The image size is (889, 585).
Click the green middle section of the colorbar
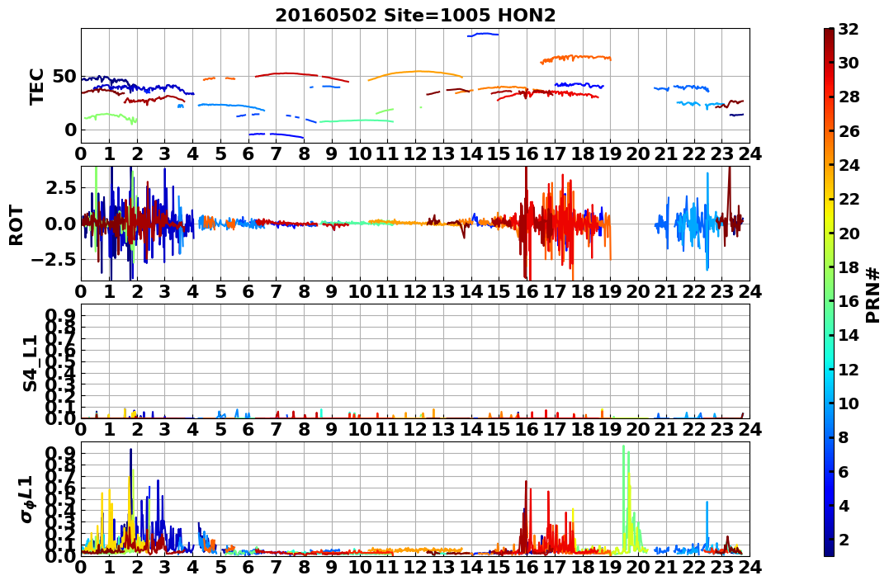[x=829, y=292]
